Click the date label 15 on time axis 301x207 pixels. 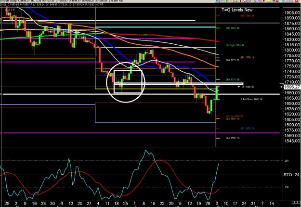pyautogui.click(x=153, y=204)
